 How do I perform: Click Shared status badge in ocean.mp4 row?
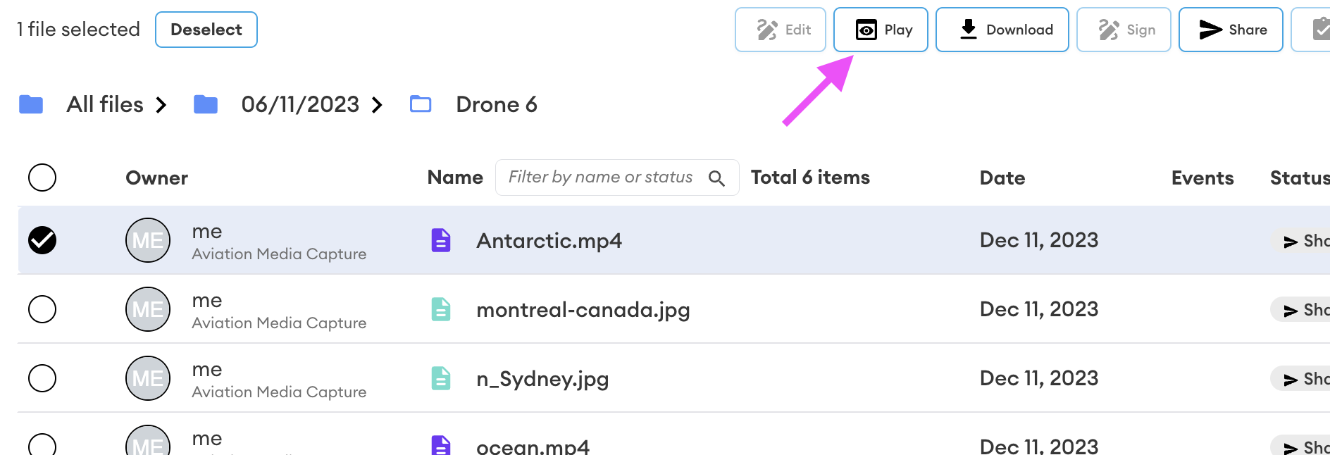(x=1301, y=446)
